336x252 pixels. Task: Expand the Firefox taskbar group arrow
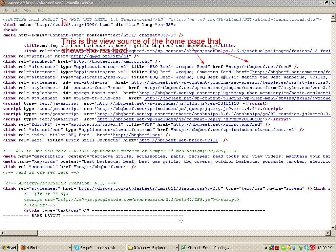[x=70, y=248]
